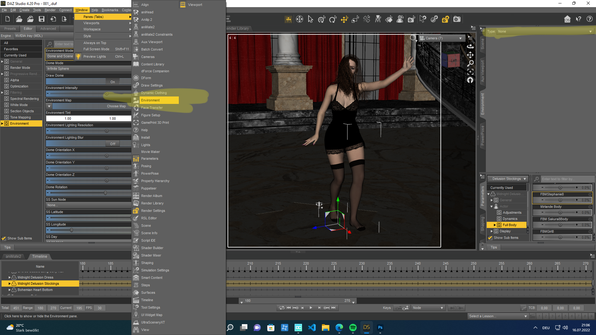Click the Render camera icon
The width and height of the screenshot is (596, 335).
click(457, 20)
